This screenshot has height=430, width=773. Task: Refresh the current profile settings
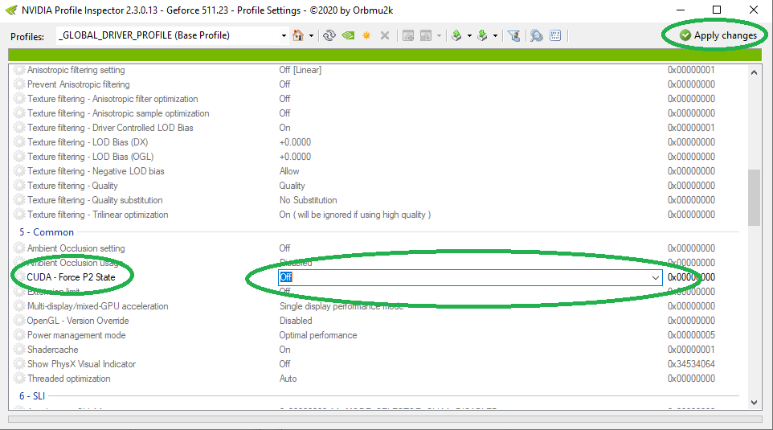point(329,35)
